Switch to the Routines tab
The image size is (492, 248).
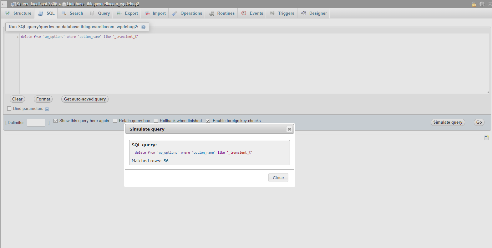[x=222, y=13]
